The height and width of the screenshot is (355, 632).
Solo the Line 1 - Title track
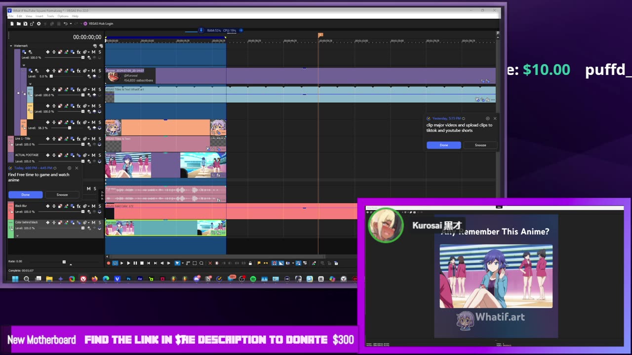(x=100, y=139)
